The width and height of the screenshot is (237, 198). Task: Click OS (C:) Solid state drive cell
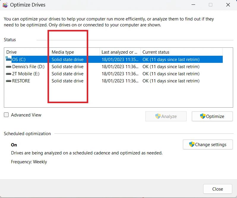pos(67,60)
